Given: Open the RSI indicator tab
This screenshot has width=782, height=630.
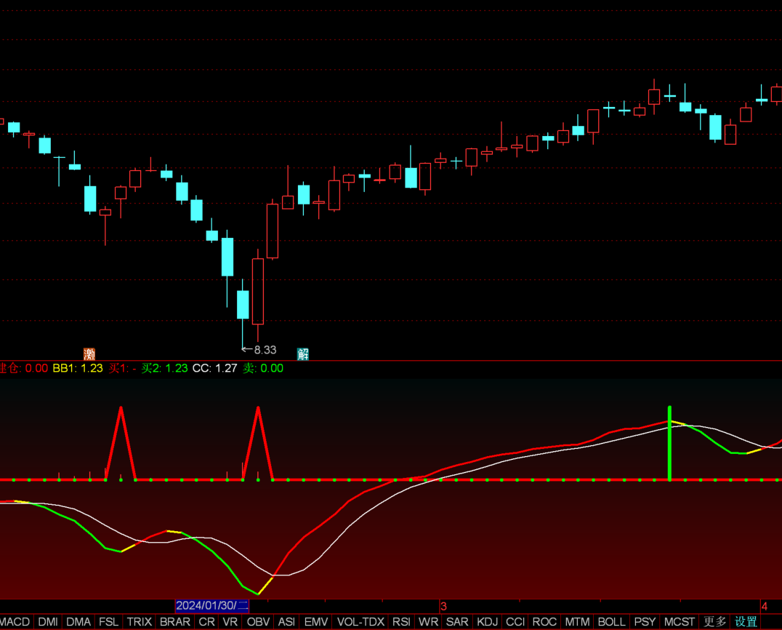Looking at the screenshot, I should [x=401, y=621].
